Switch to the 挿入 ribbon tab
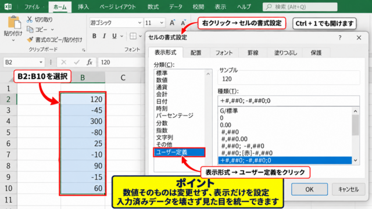This screenshot has width=372, height=209. [84, 6]
